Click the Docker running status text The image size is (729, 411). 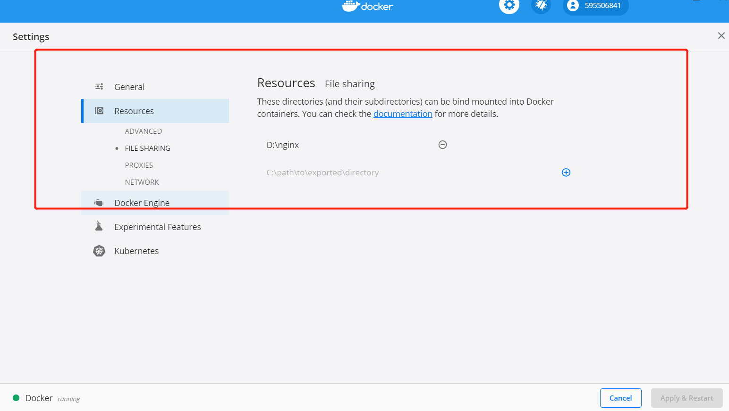(x=52, y=398)
